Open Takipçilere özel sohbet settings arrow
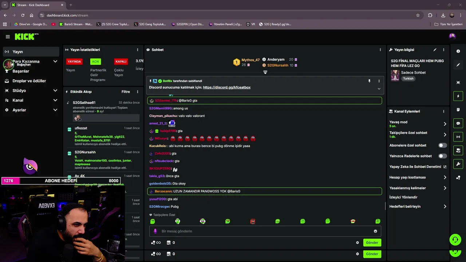Image resolution: width=466 pixels, height=262 pixels. [445, 135]
